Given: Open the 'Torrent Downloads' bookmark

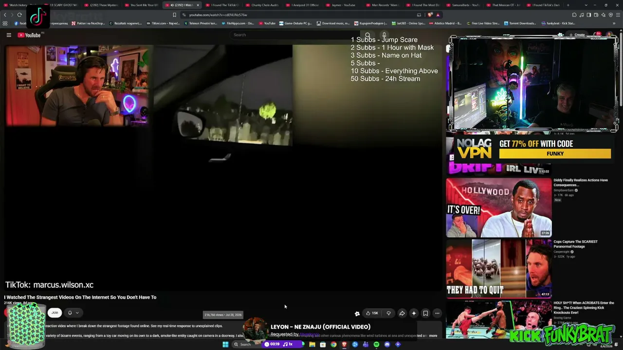Looking at the screenshot, I should (x=520, y=23).
